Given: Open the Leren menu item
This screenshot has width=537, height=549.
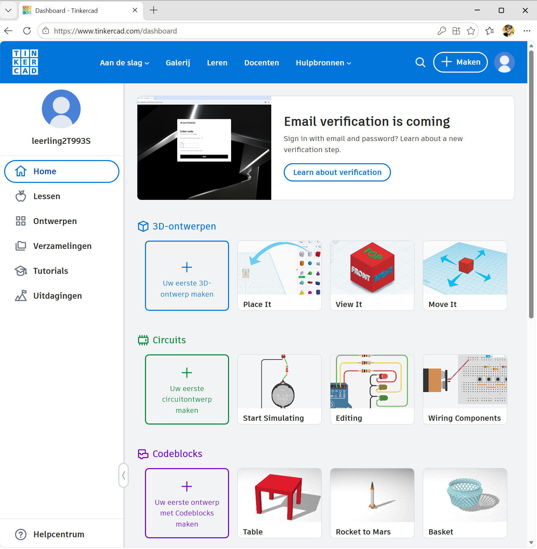Looking at the screenshot, I should (217, 63).
